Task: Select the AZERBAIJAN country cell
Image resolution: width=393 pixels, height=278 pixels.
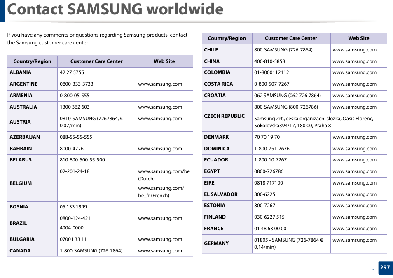Action: [32, 137]
